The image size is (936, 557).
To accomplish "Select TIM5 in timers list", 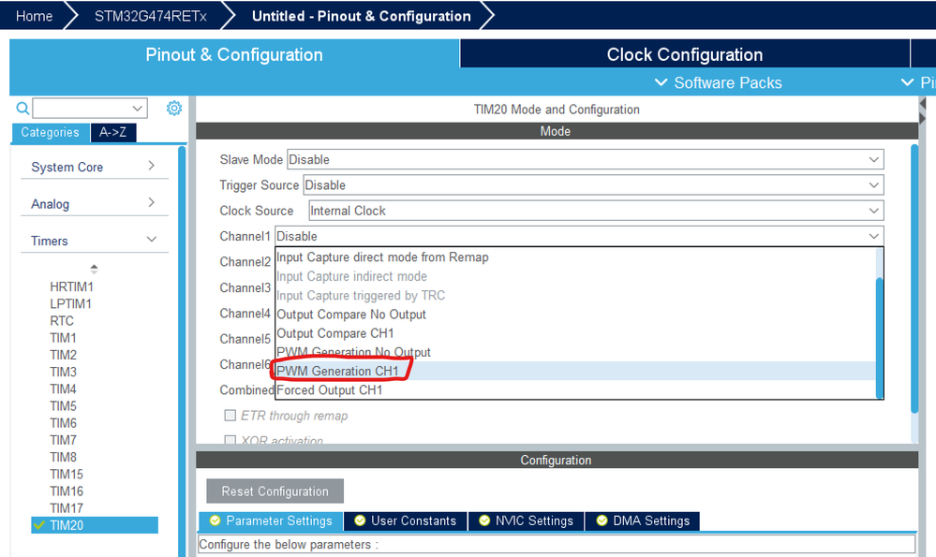I will (64, 406).
